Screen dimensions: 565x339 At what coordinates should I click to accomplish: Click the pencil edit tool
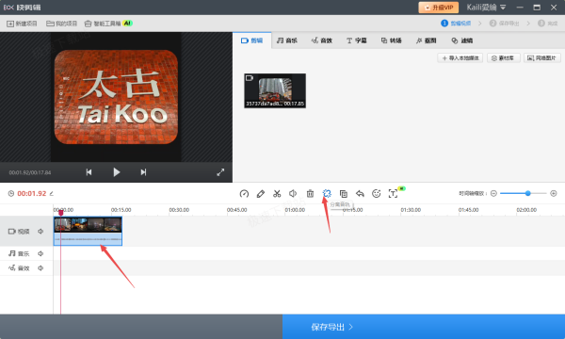pos(261,194)
